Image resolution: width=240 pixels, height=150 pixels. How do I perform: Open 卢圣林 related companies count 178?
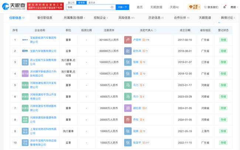(x=146, y=40)
